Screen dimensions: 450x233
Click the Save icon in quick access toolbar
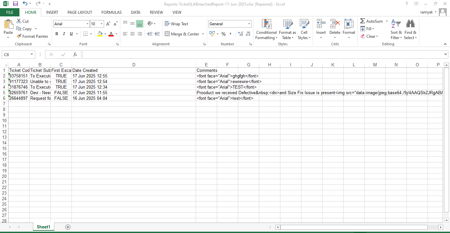(15, 4)
